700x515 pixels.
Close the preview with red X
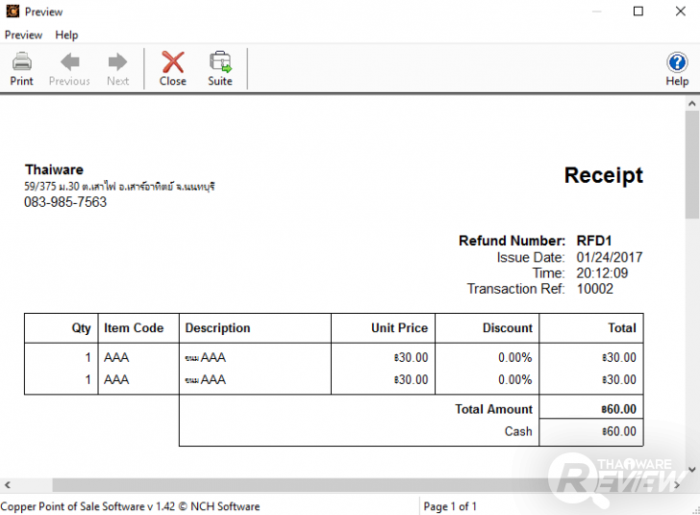pyautogui.click(x=173, y=68)
